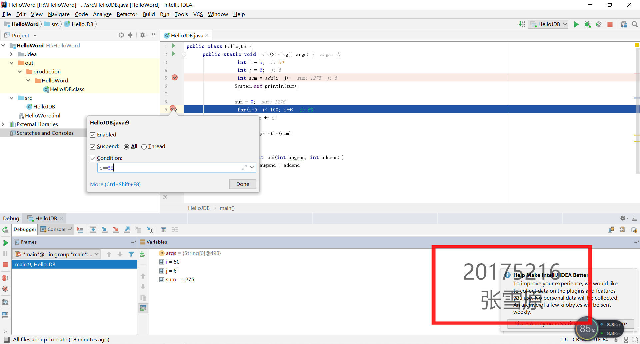Open Evaluate Expression calculator icon
640x344 pixels.
tap(163, 230)
